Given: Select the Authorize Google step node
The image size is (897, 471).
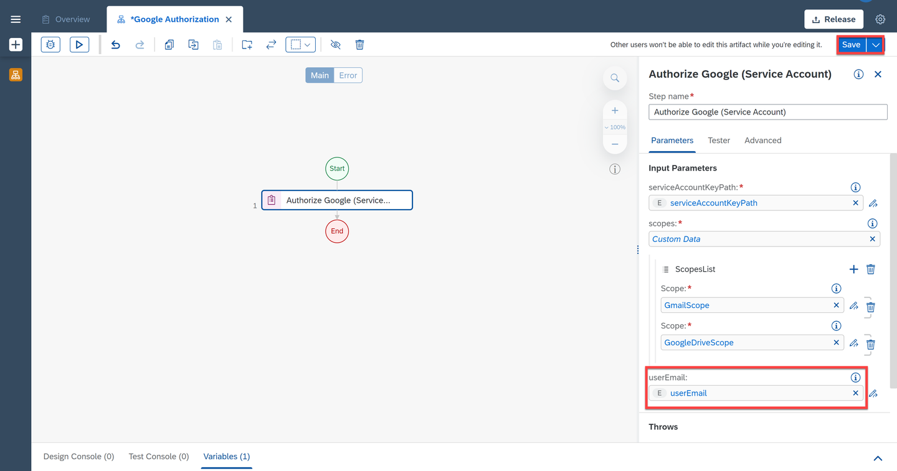Looking at the screenshot, I should click(x=337, y=200).
